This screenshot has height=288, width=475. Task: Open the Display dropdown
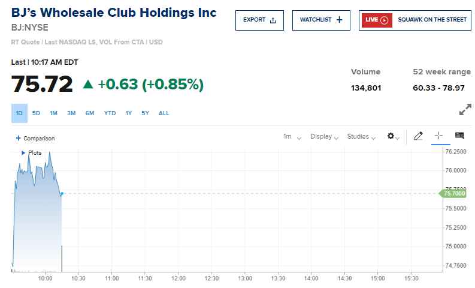click(325, 137)
